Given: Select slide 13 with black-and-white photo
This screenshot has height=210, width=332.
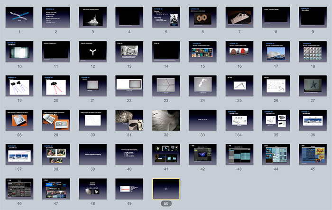Looking at the screenshot, I should click(x=129, y=51).
